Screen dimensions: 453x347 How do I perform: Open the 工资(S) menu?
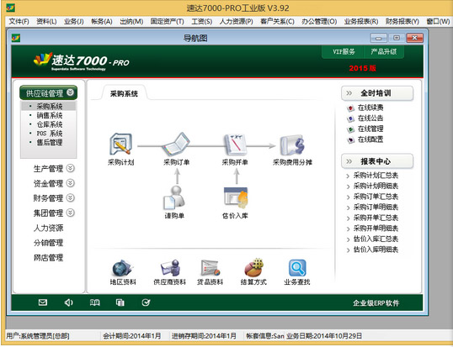click(201, 21)
